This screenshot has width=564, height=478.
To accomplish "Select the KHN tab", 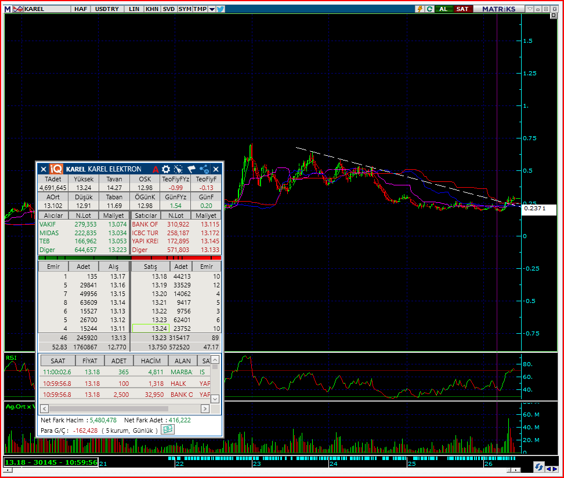I will pyautogui.click(x=152, y=9).
